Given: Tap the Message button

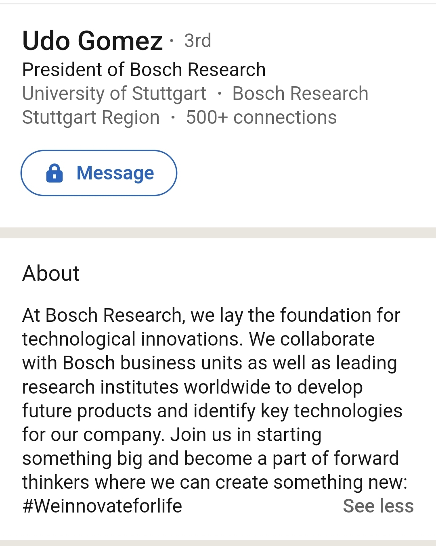Looking at the screenshot, I should tap(99, 173).
